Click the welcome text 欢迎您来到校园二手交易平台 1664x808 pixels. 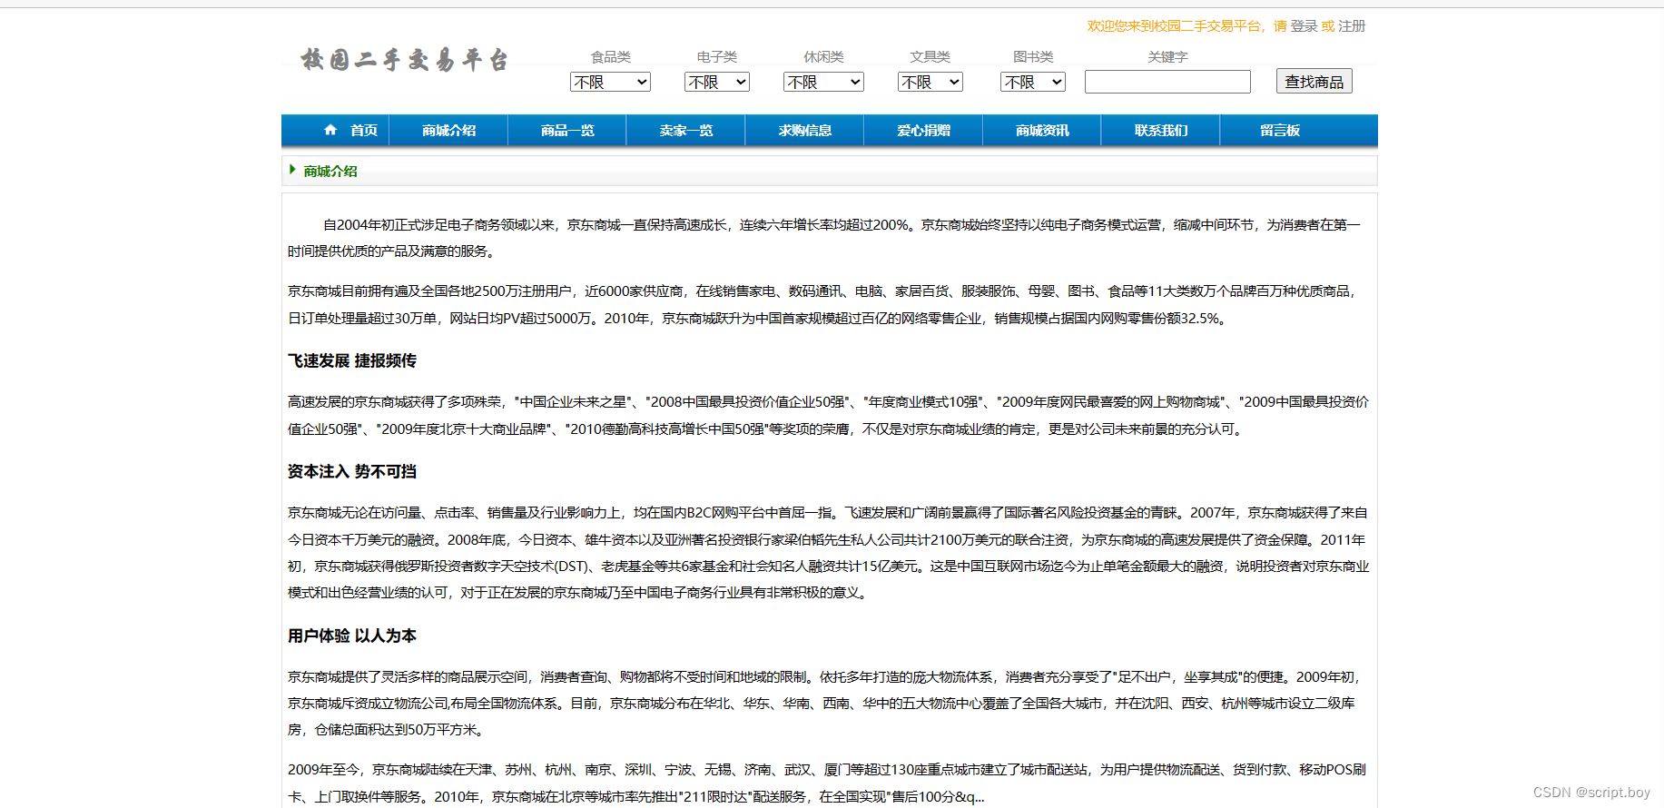click(1174, 26)
